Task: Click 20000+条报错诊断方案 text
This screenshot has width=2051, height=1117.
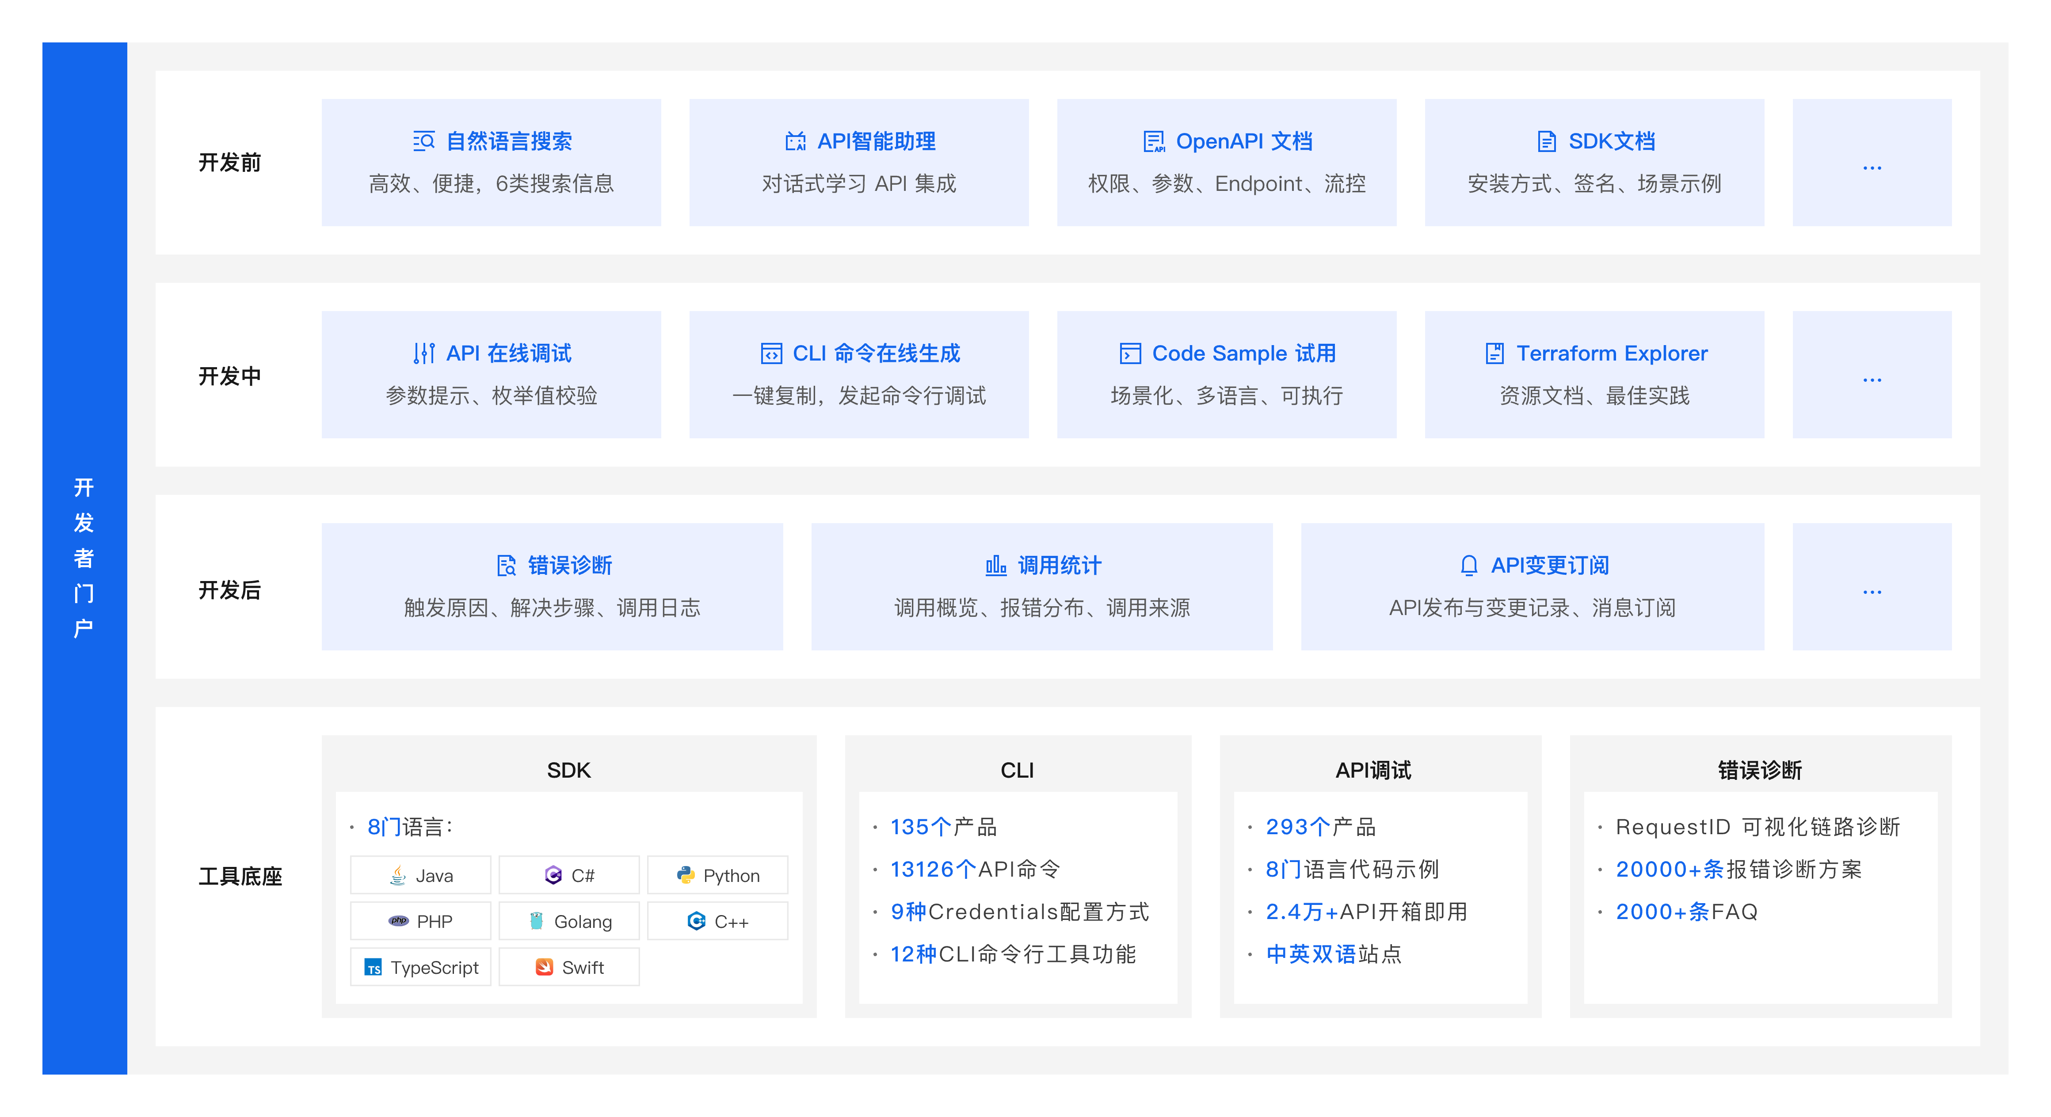Action: (x=1739, y=870)
